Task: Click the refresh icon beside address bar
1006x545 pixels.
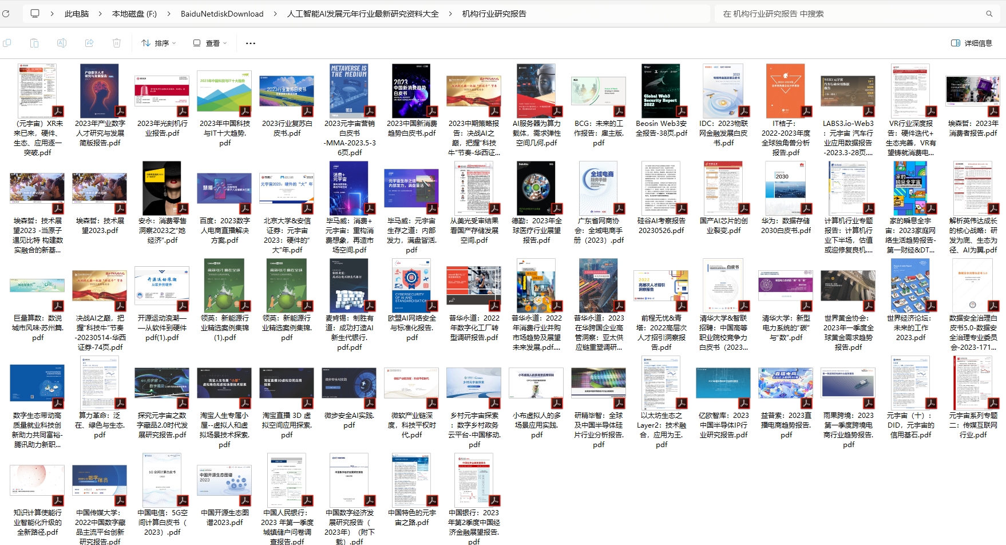Action: [x=6, y=14]
